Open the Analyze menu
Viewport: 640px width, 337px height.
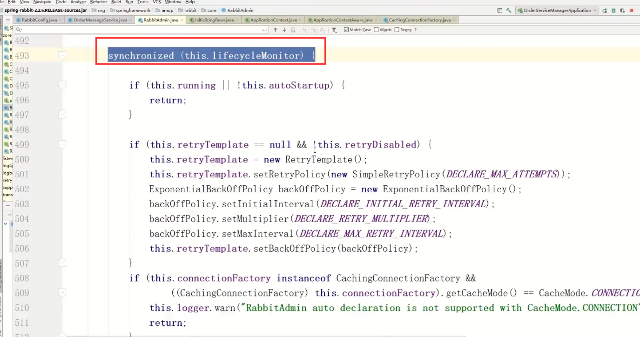(x=78, y=2)
